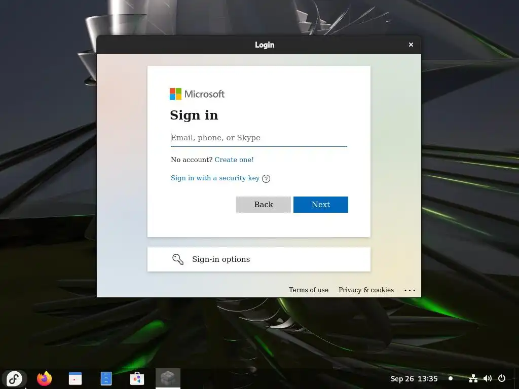This screenshot has height=389, width=519.
Task: Open the Terms of use link
Action: 309,290
